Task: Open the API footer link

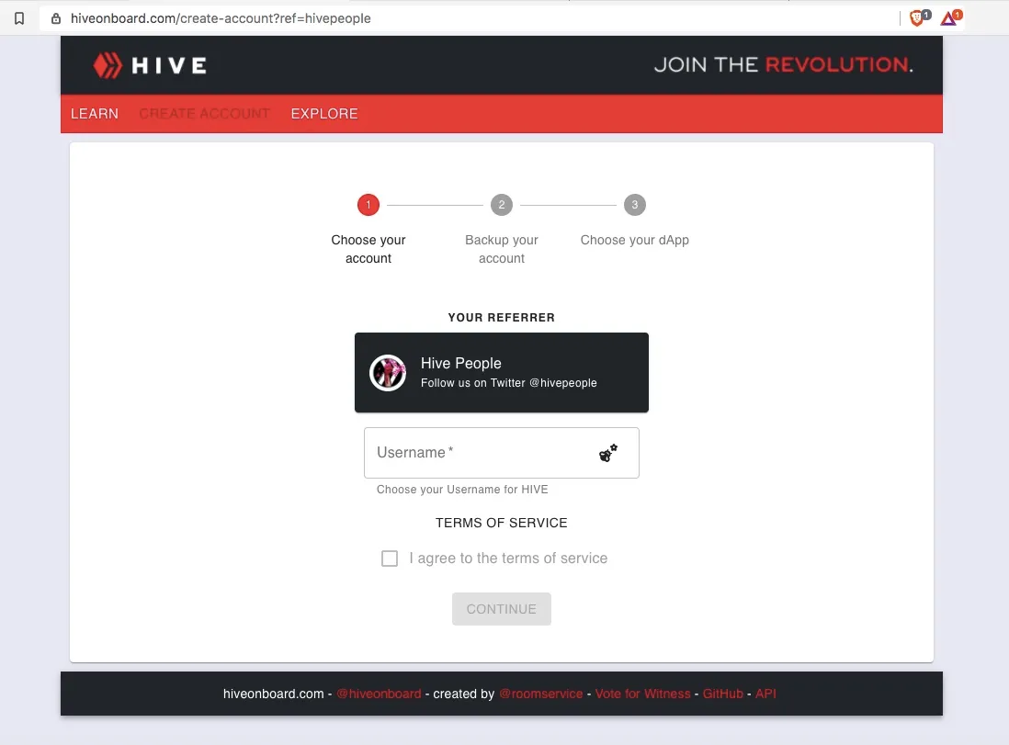Action: tap(765, 694)
